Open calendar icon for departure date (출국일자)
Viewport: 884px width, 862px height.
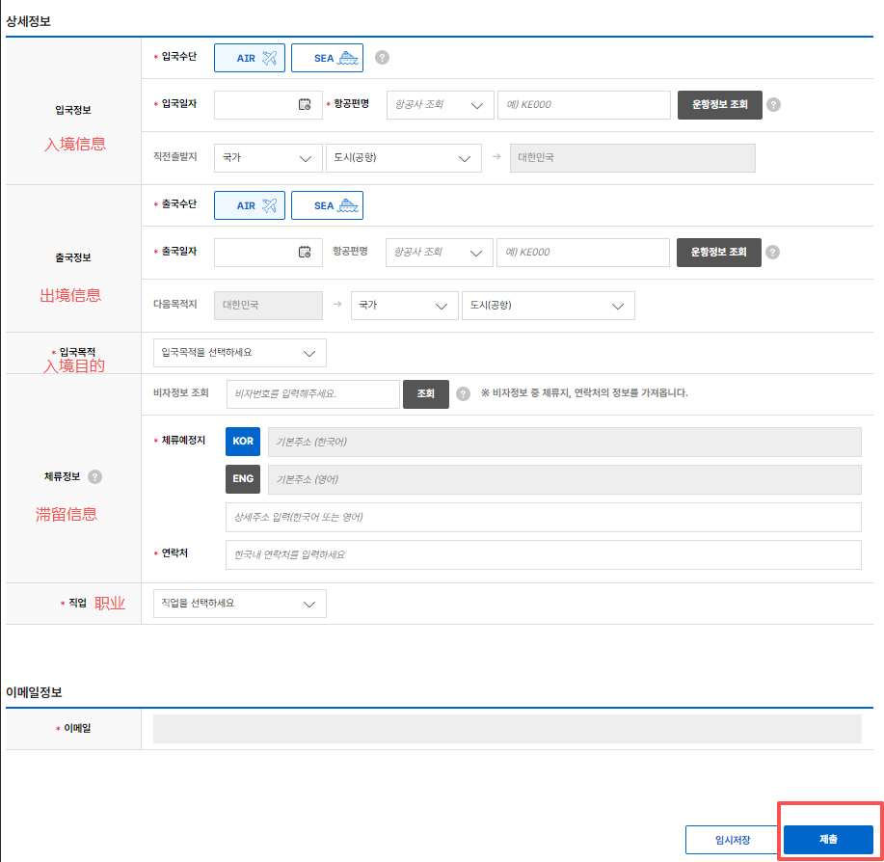point(305,252)
